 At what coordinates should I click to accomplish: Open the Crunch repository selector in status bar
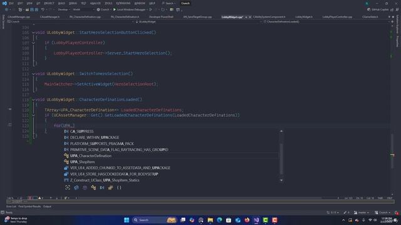pos(383,212)
